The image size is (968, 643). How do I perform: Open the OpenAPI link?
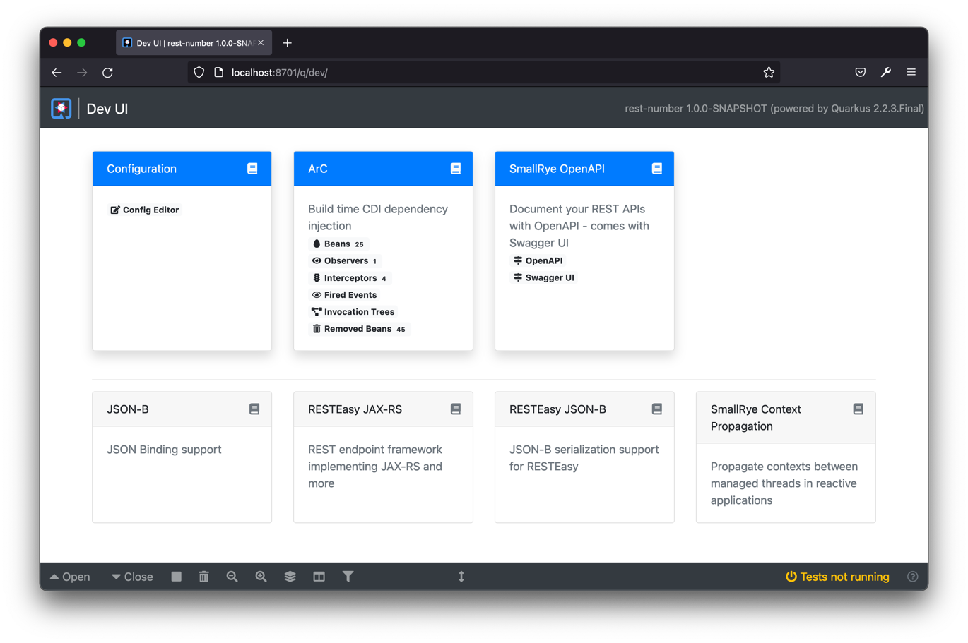[538, 260]
